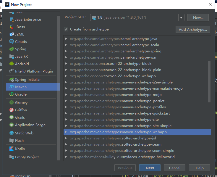217x177 pixels.
Task: Select maven-archetype-marmalade-mojo row
Action: click(137, 89)
